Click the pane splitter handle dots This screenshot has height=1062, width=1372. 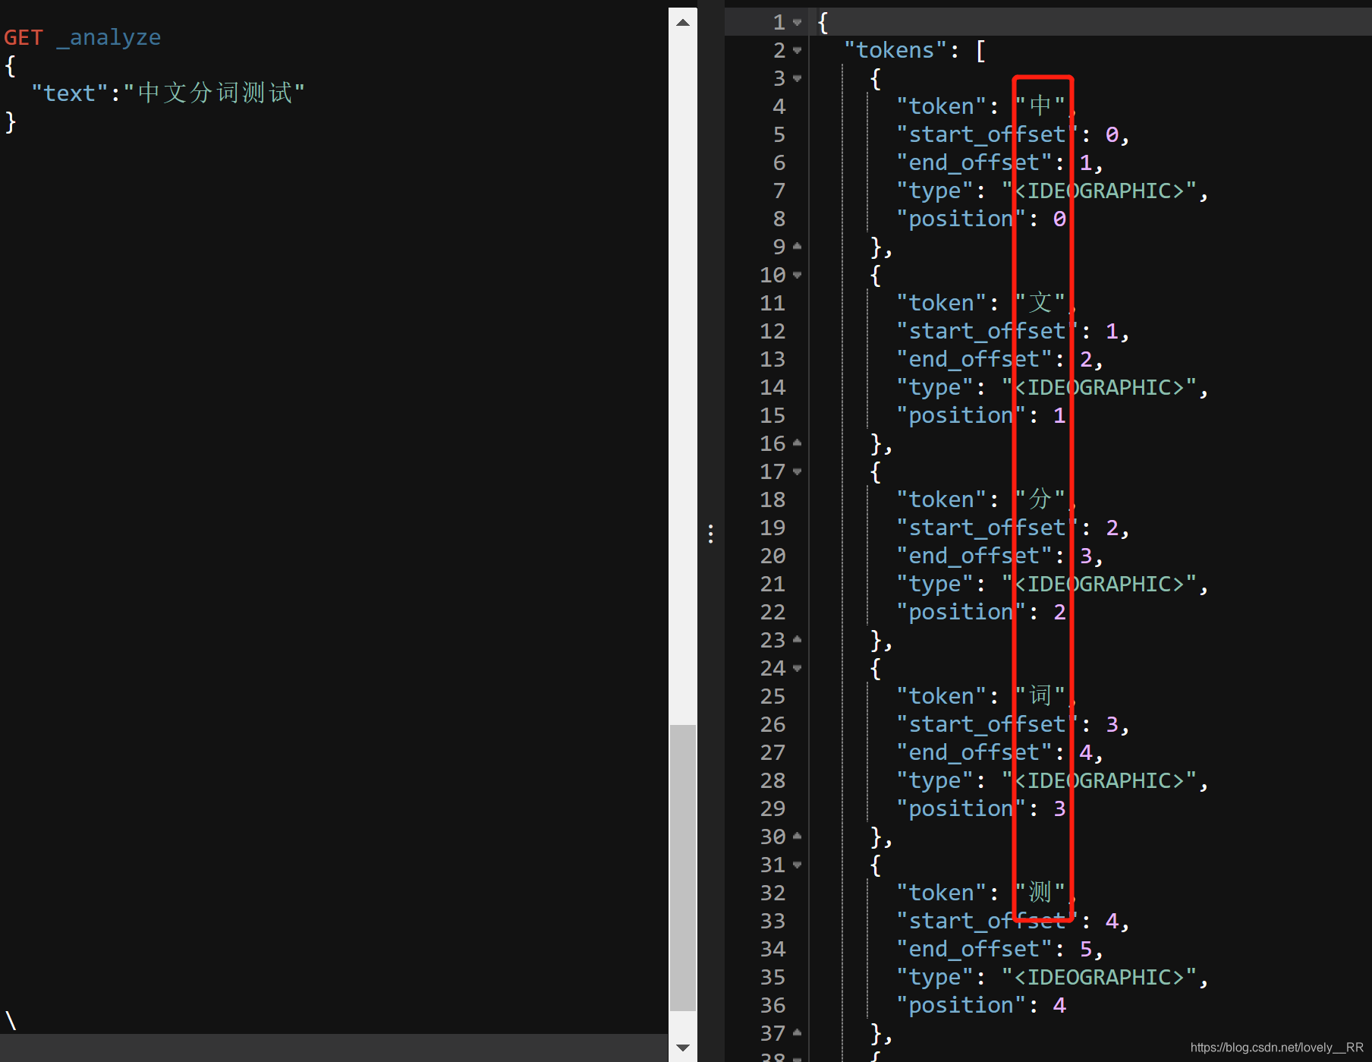pos(710,534)
